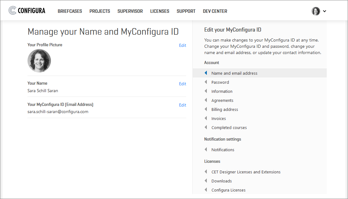
Task: Open the Licenses menu
Action: tap(160, 11)
